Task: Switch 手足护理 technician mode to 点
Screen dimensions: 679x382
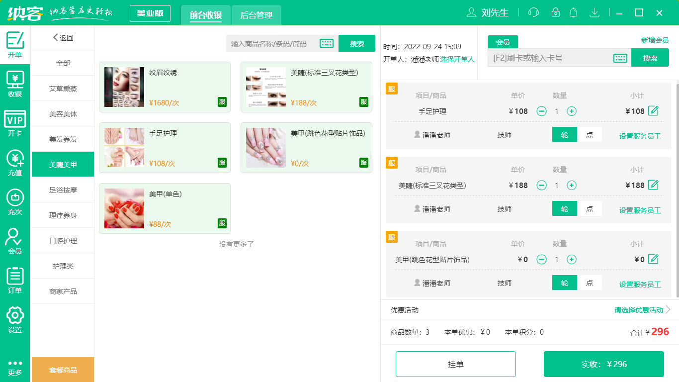Action: 590,134
